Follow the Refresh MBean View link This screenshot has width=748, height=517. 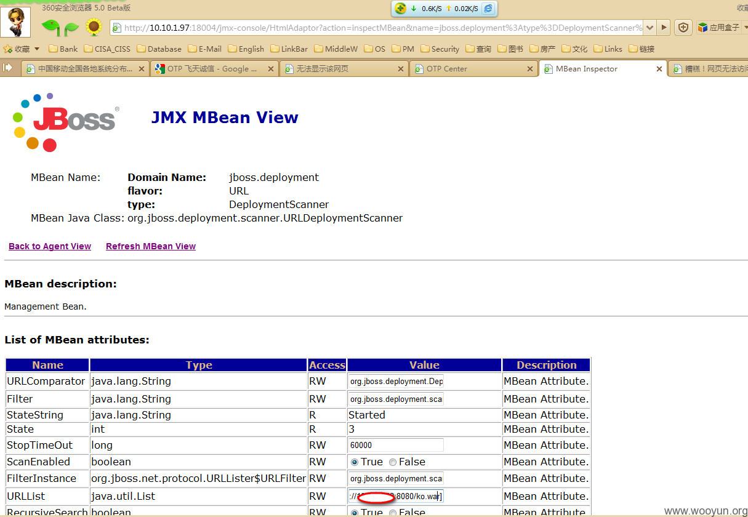click(151, 246)
